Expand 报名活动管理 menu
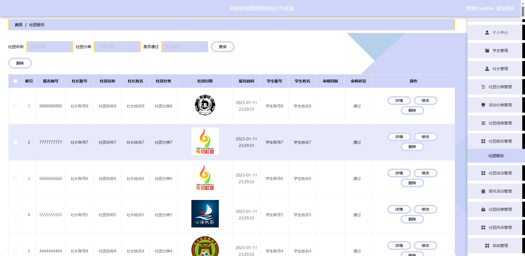Viewport: 525px width, 256px height. [496, 191]
